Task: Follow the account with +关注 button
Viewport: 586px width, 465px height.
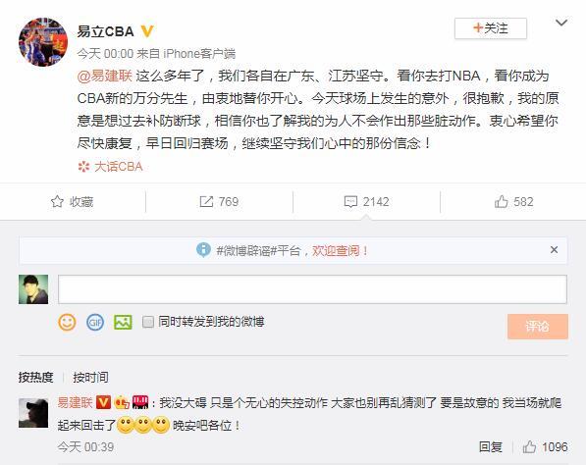Action: 491,28
